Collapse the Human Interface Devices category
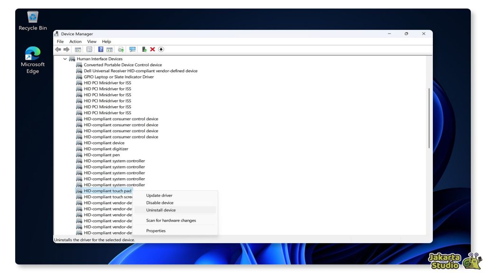Viewport: 486px width, 273px height. (x=65, y=58)
